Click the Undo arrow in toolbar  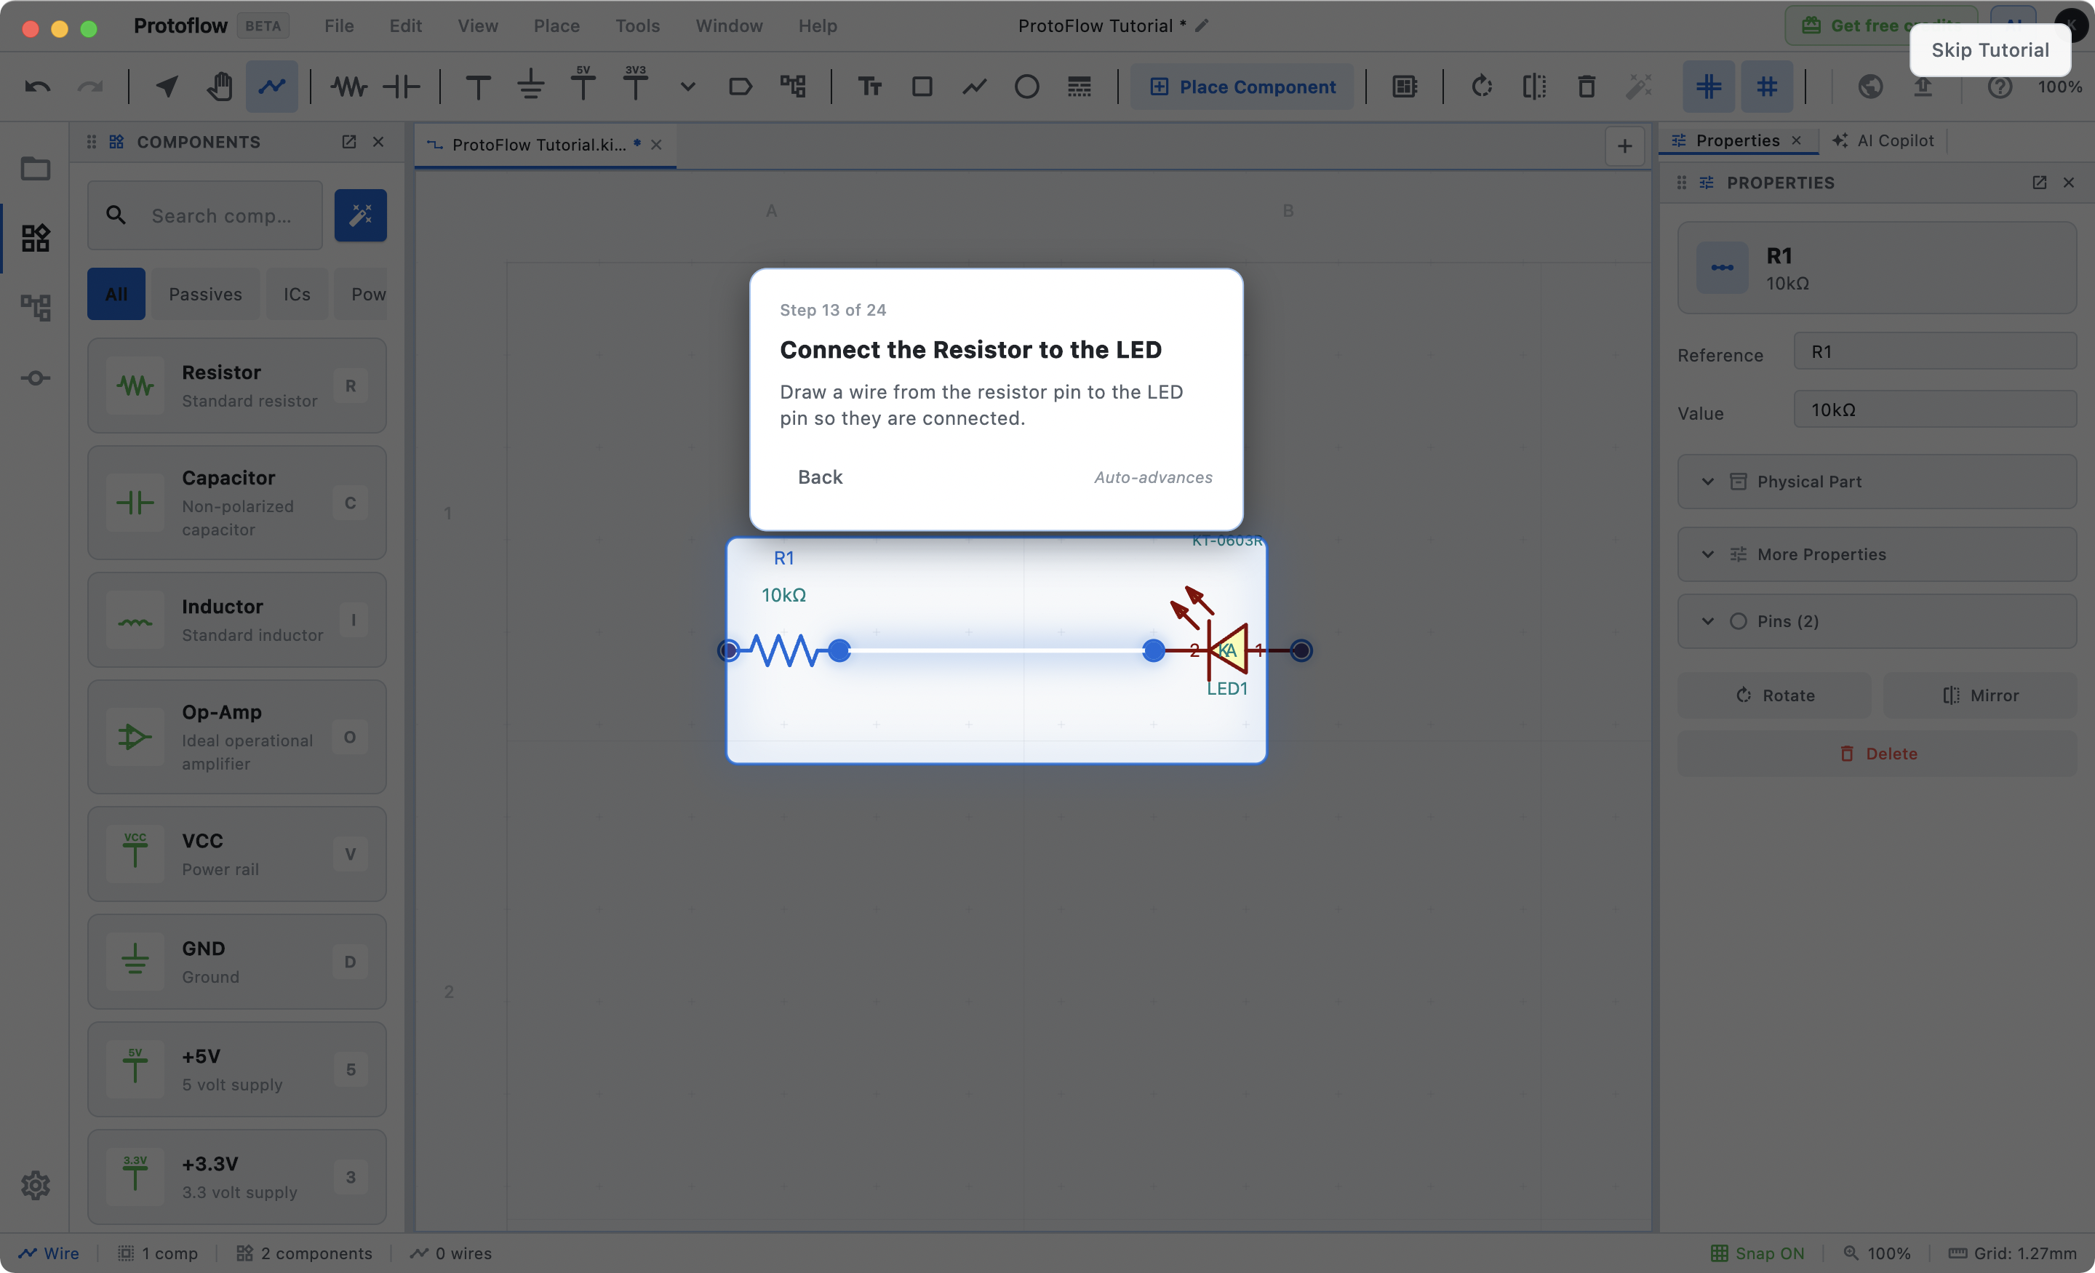(37, 87)
